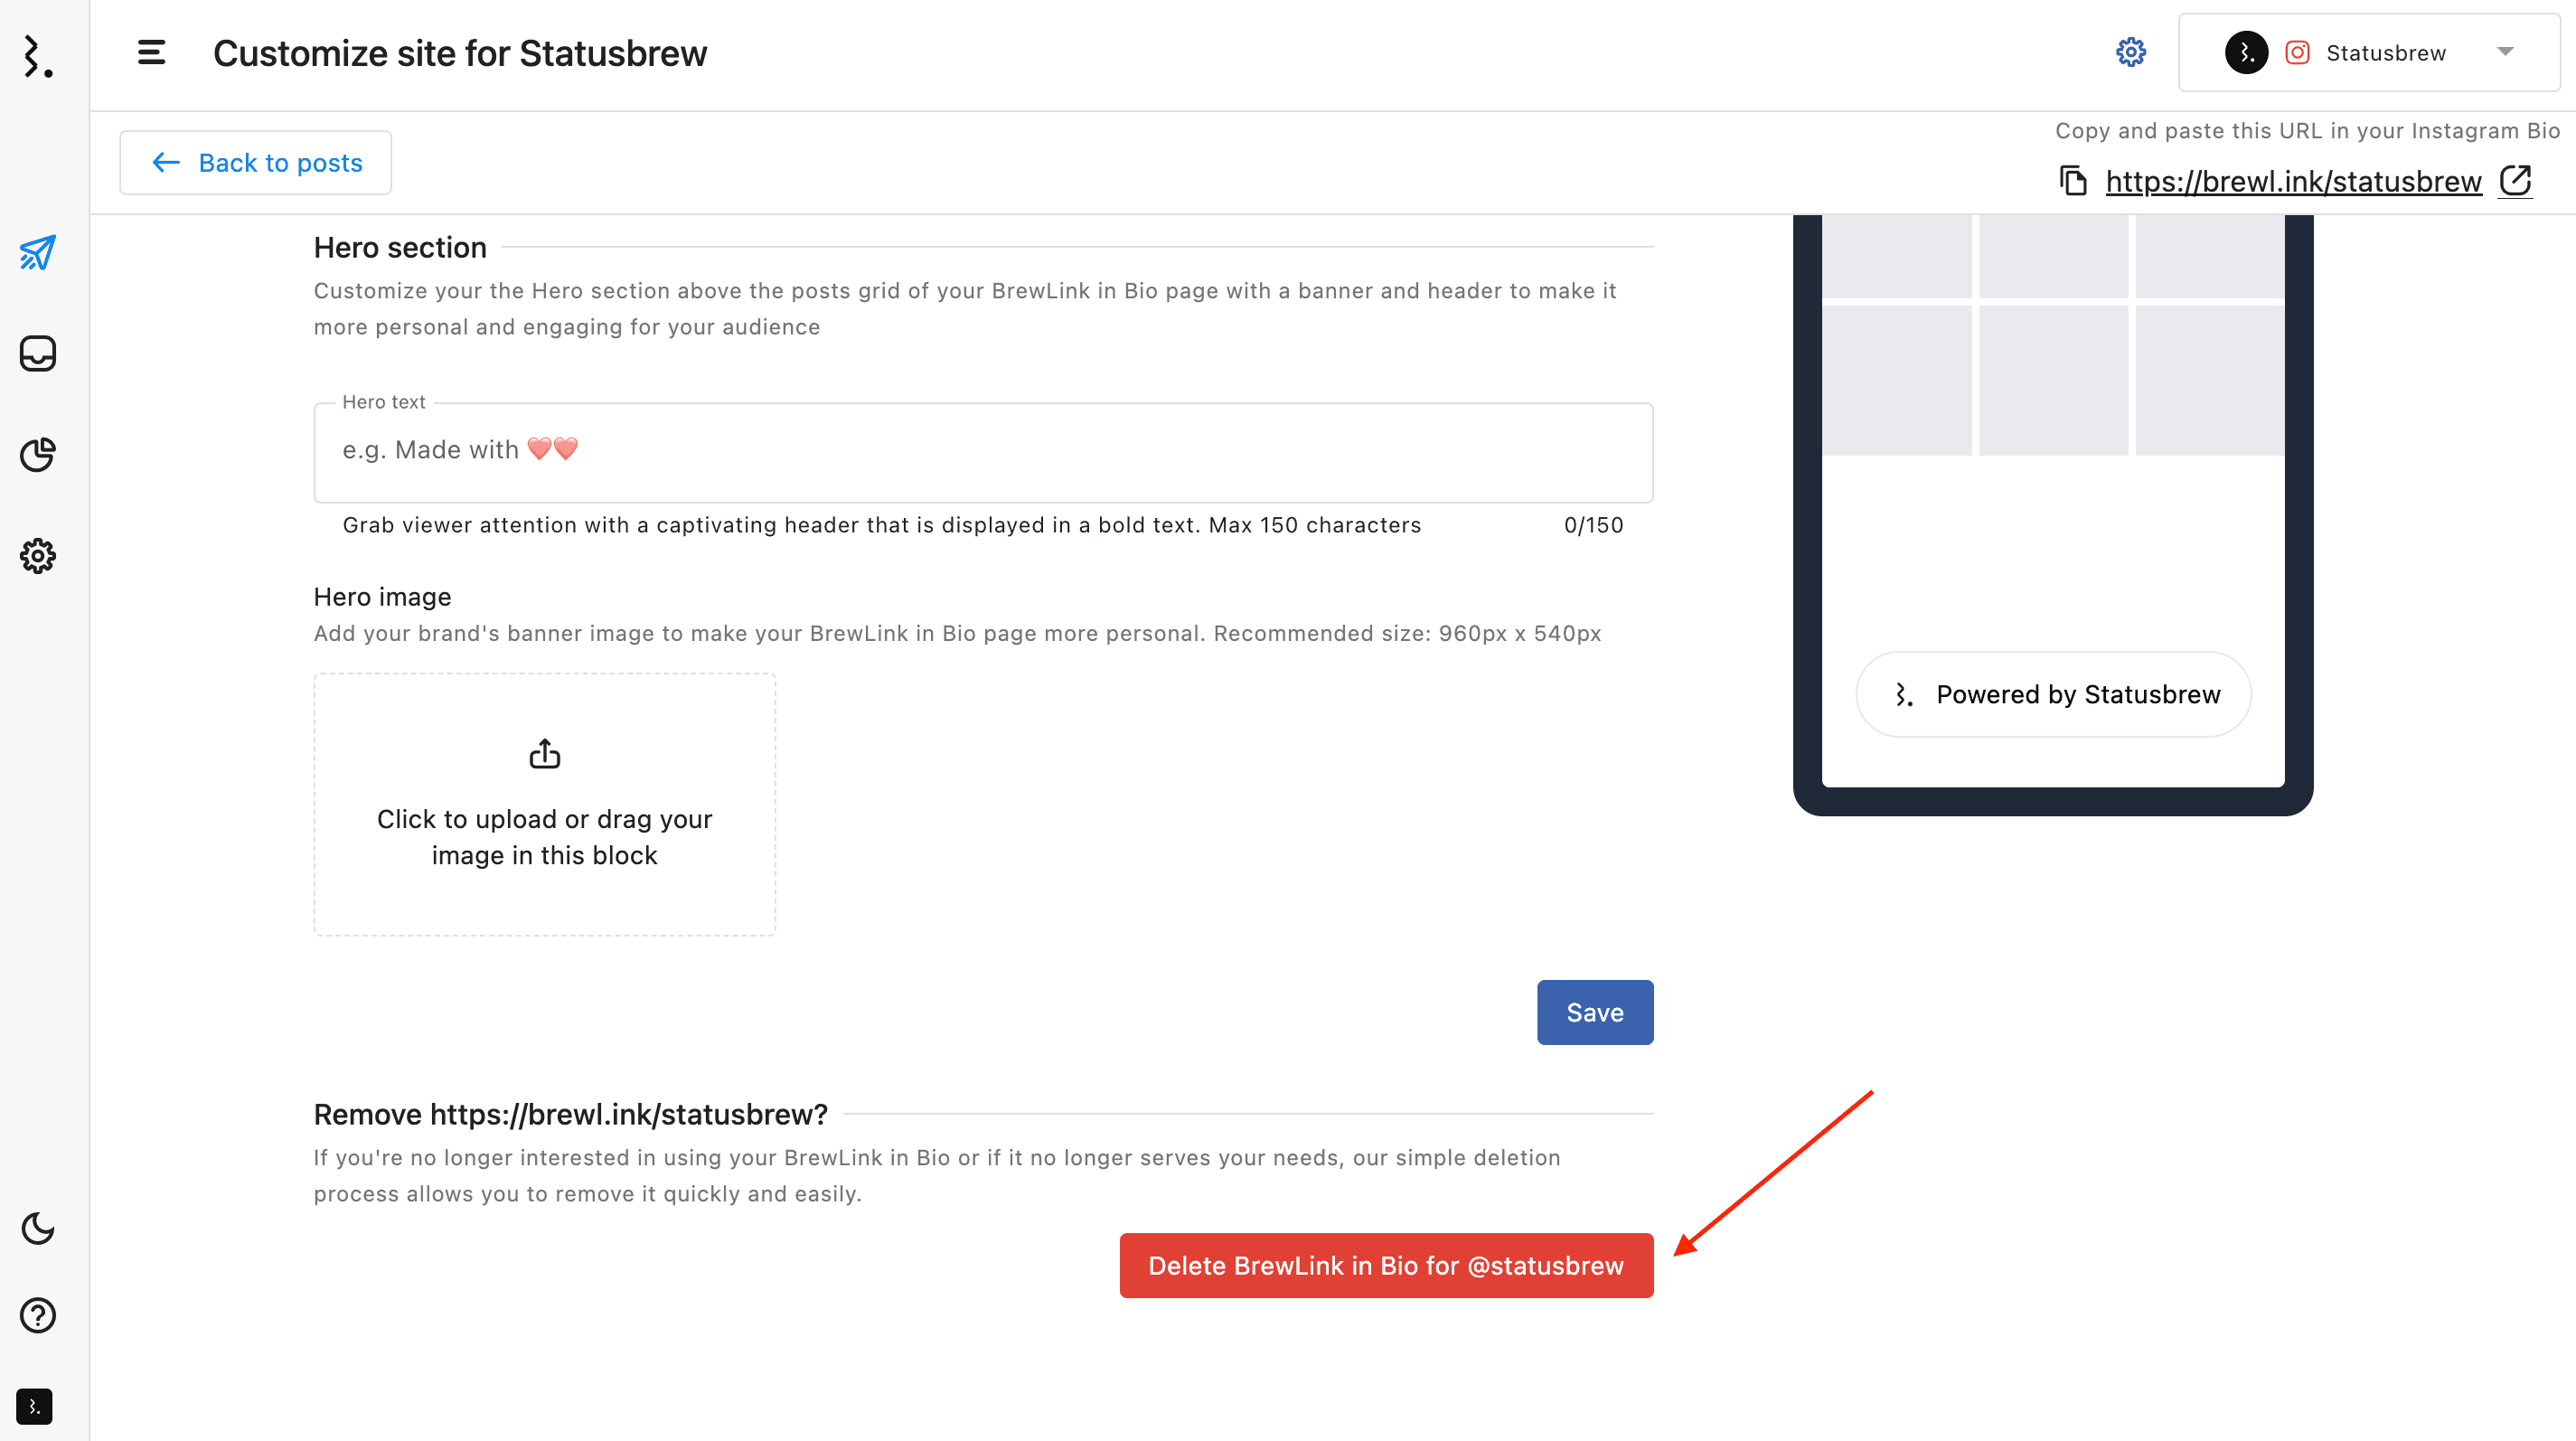Click 'Copy and paste this URL' instruction text
This screenshot has width=2576, height=1441.
(x=2307, y=131)
